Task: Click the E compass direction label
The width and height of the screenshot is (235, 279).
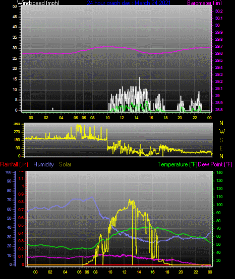Action: pyautogui.click(x=221, y=148)
